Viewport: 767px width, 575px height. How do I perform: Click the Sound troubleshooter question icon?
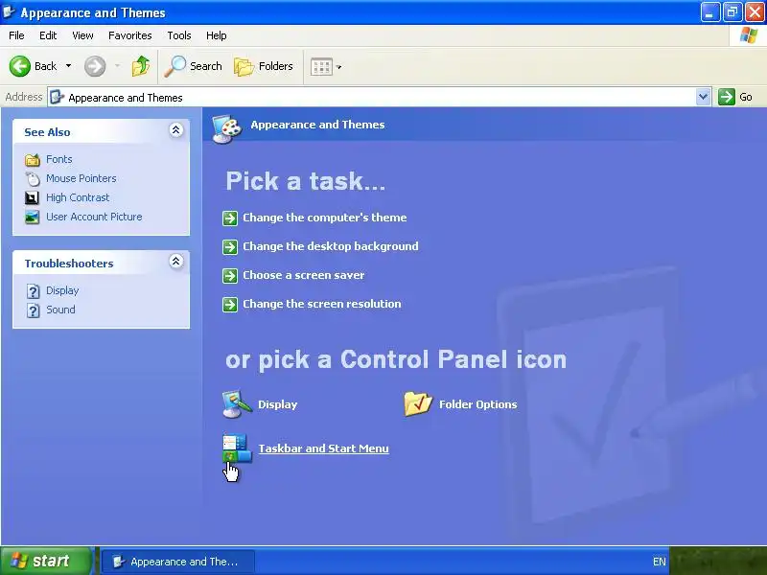(33, 310)
